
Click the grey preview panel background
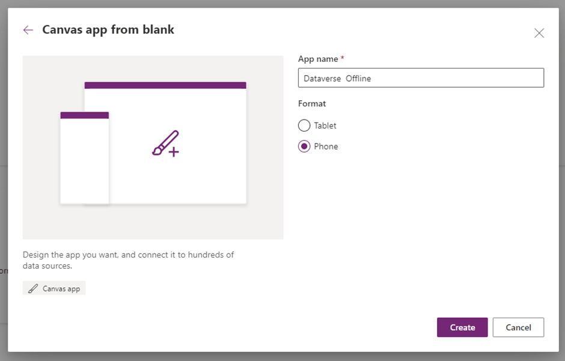264,222
